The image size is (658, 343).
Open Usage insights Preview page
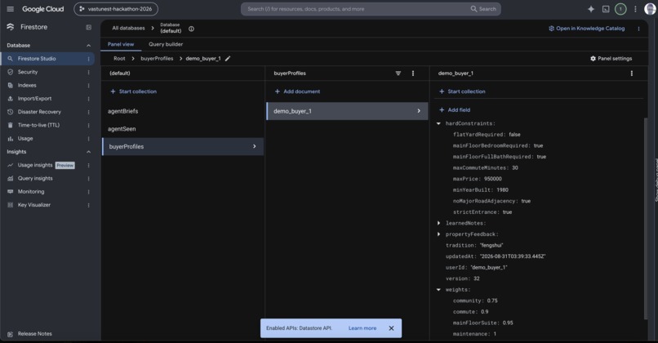(47, 166)
